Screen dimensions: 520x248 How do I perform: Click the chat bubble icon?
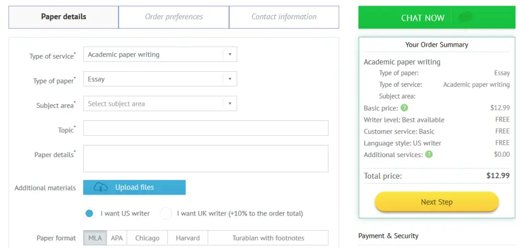(x=465, y=18)
